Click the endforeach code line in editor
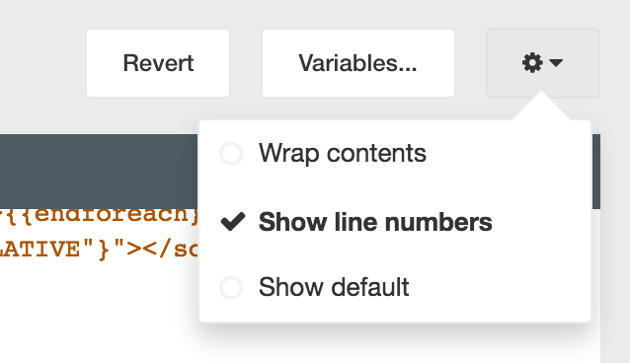Screen dimensions: 630x363 click(x=100, y=216)
